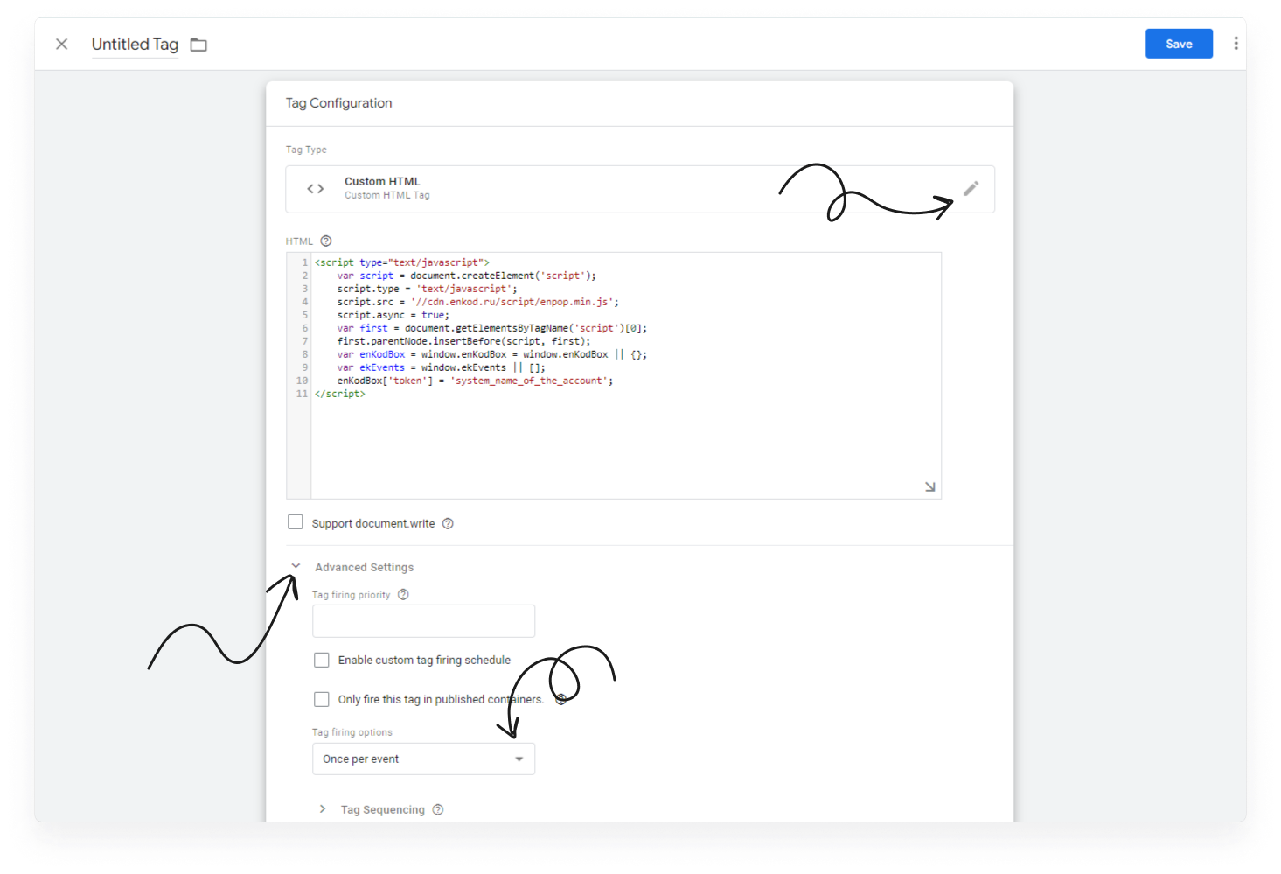
Task: Rename the tag via Untitled Tag title
Action: click(135, 45)
